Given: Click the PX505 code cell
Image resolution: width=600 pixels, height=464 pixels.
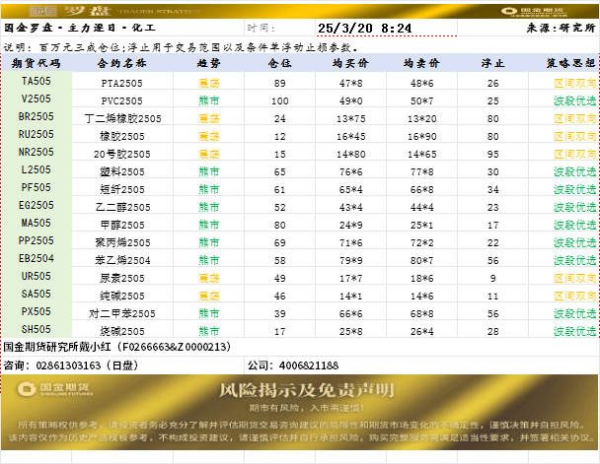Looking at the screenshot, I should (x=37, y=311).
